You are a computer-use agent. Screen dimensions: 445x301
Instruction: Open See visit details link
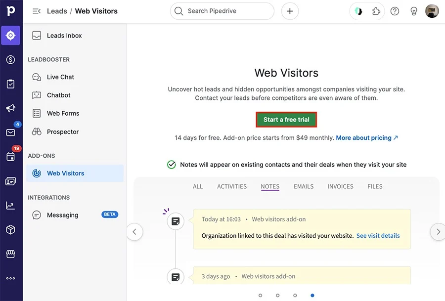378,236
